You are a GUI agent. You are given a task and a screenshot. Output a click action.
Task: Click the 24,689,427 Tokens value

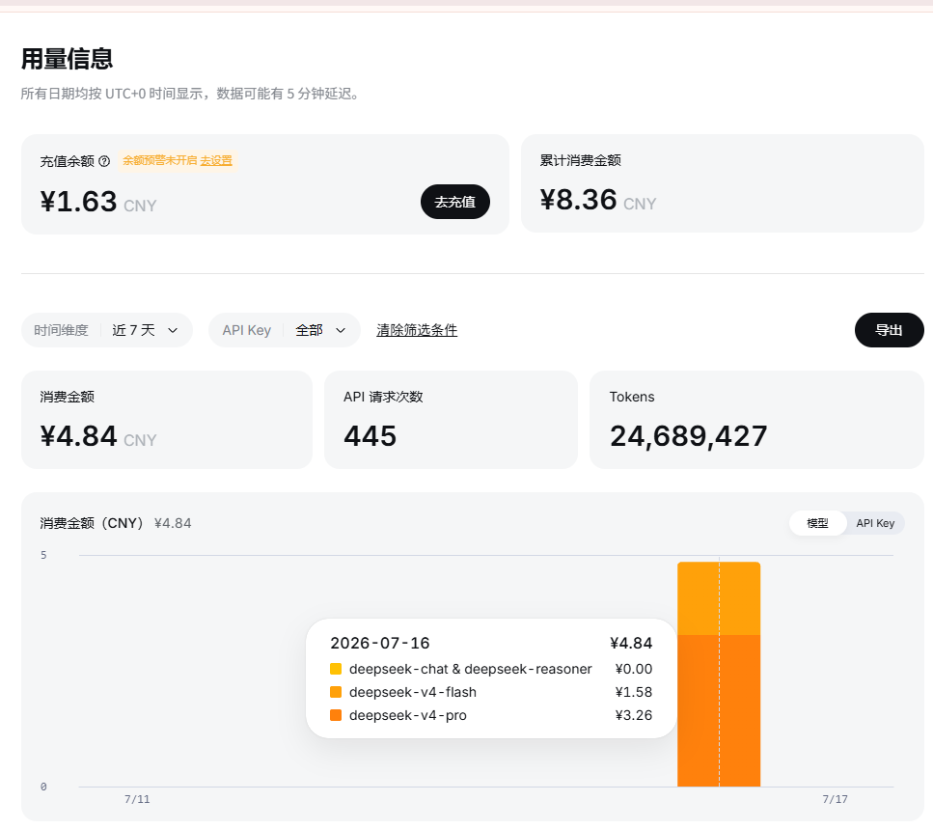[x=689, y=436]
